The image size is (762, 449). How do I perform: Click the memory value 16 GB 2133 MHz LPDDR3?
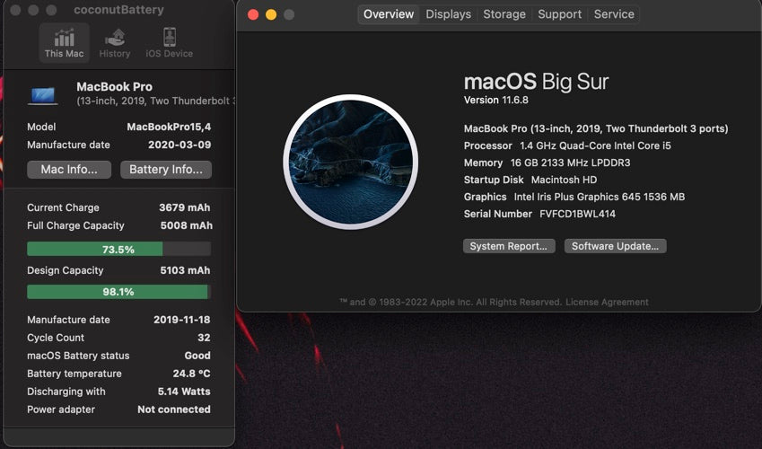(x=570, y=163)
